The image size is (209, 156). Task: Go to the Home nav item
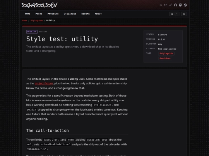[x=27, y=14]
